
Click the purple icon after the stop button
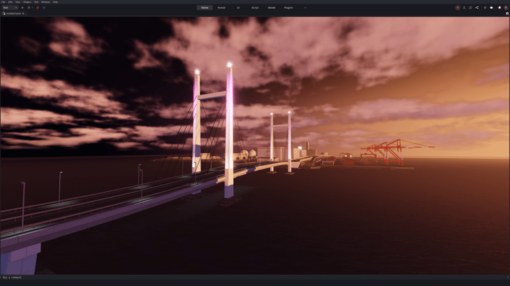pos(44,7)
